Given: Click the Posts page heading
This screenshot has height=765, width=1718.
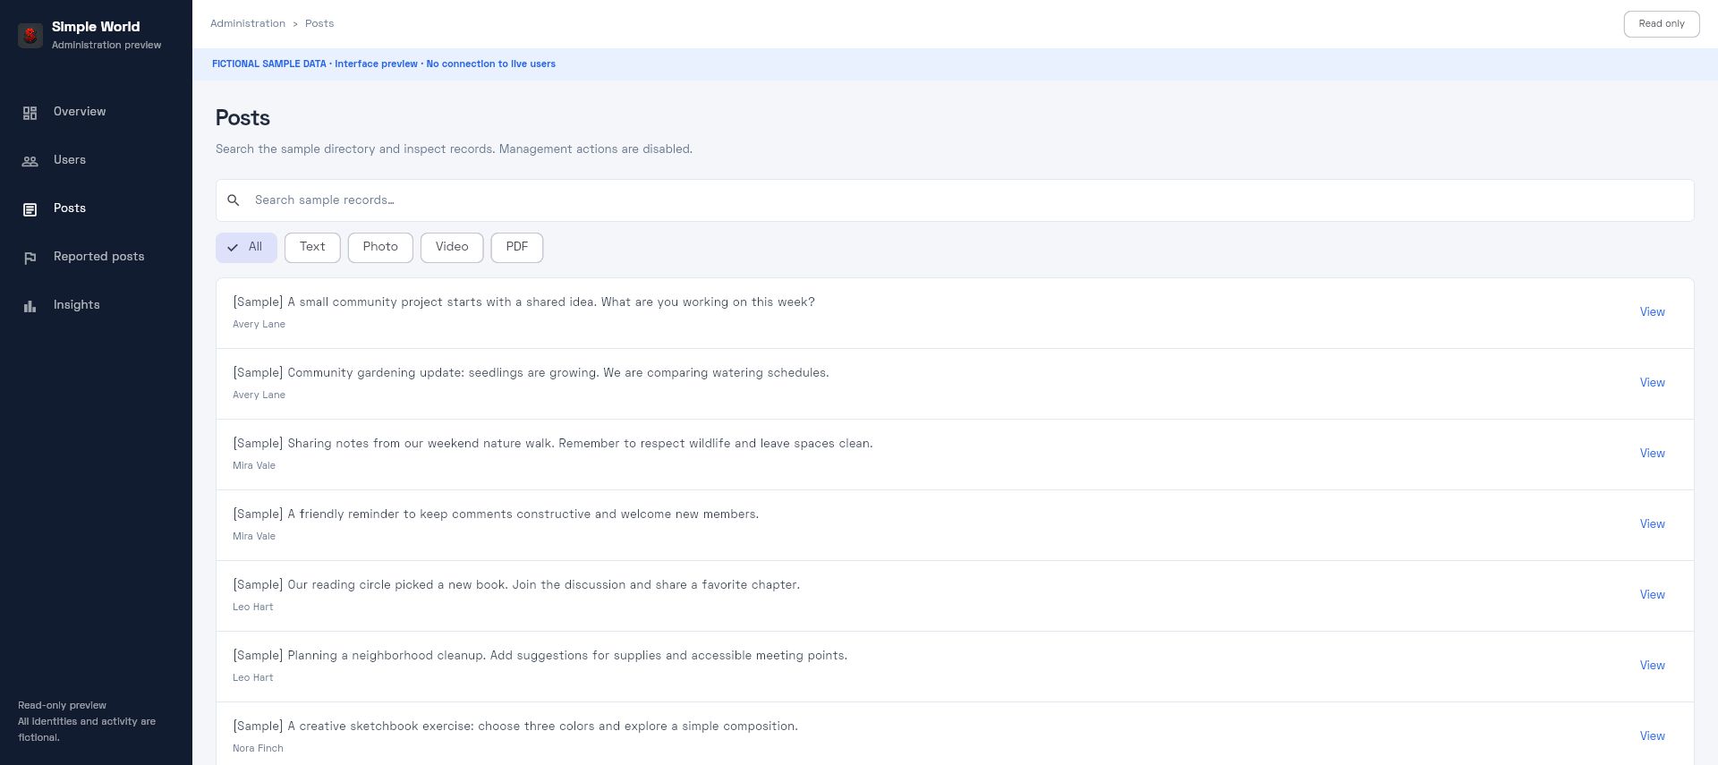Looking at the screenshot, I should tap(242, 118).
